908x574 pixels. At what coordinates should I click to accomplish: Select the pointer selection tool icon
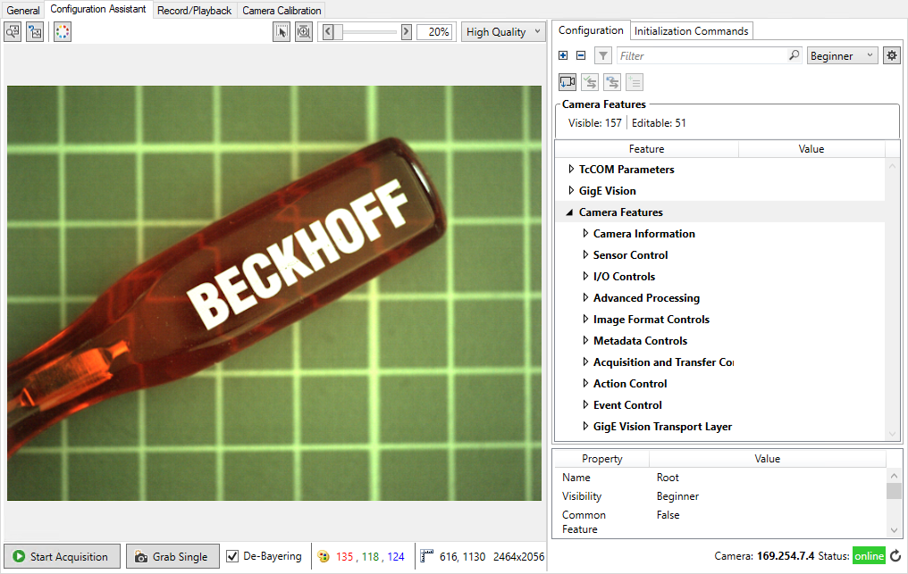coord(282,32)
